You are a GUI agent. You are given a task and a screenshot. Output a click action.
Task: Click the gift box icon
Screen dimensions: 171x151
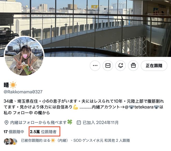click(x=133, y=65)
